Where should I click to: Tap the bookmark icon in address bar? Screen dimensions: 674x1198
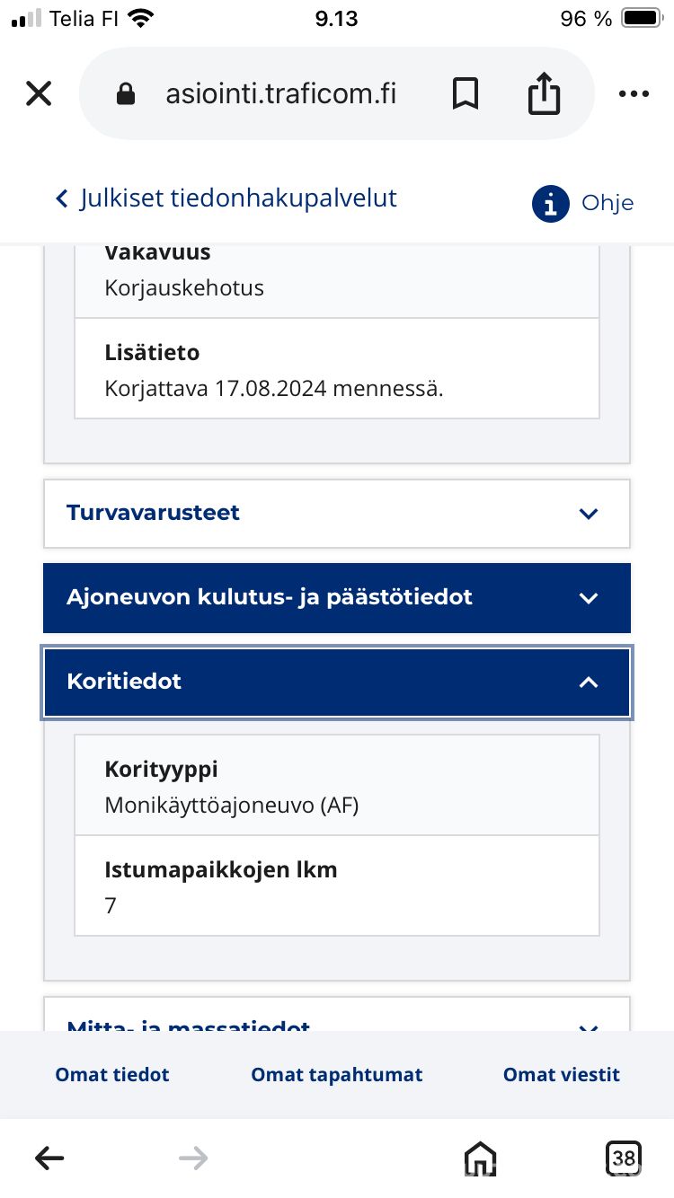[465, 93]
